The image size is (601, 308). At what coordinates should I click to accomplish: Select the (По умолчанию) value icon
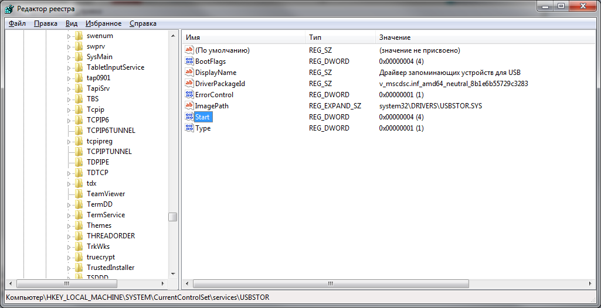[x=189, y=50]
